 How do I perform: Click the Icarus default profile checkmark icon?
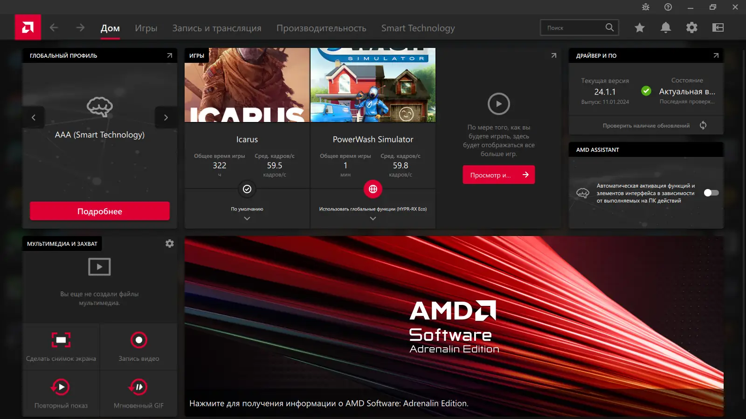coord(247,189)
